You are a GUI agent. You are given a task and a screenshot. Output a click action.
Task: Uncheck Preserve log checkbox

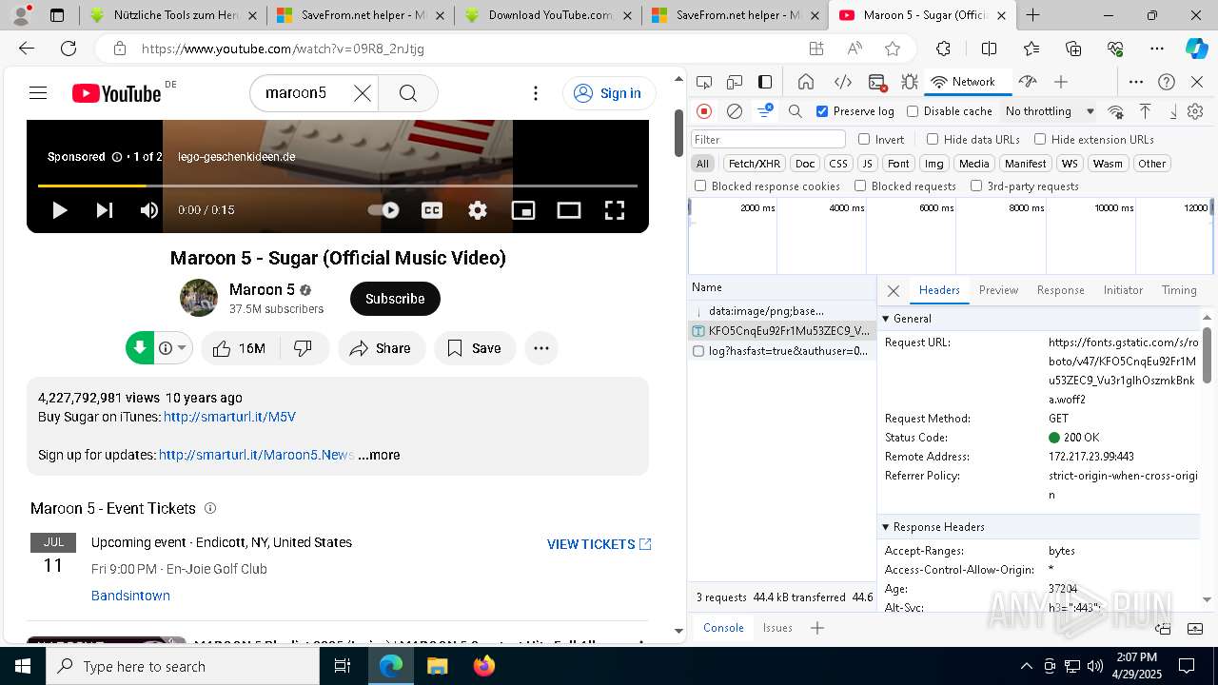[822, 111]
